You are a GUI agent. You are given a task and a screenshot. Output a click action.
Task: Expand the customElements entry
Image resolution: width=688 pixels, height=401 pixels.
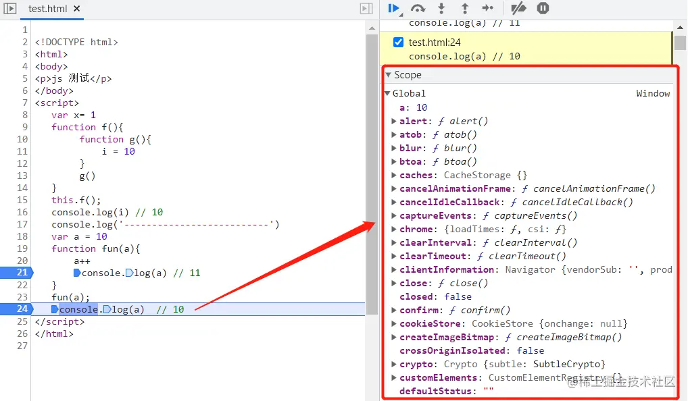pyautogui.click(x=394, y=377)
